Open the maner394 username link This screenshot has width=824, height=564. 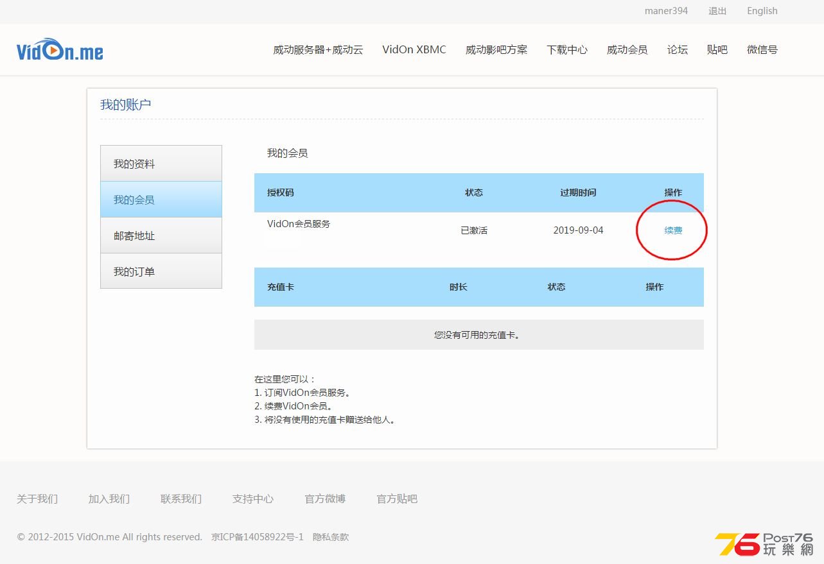click(x=666, y=11)
